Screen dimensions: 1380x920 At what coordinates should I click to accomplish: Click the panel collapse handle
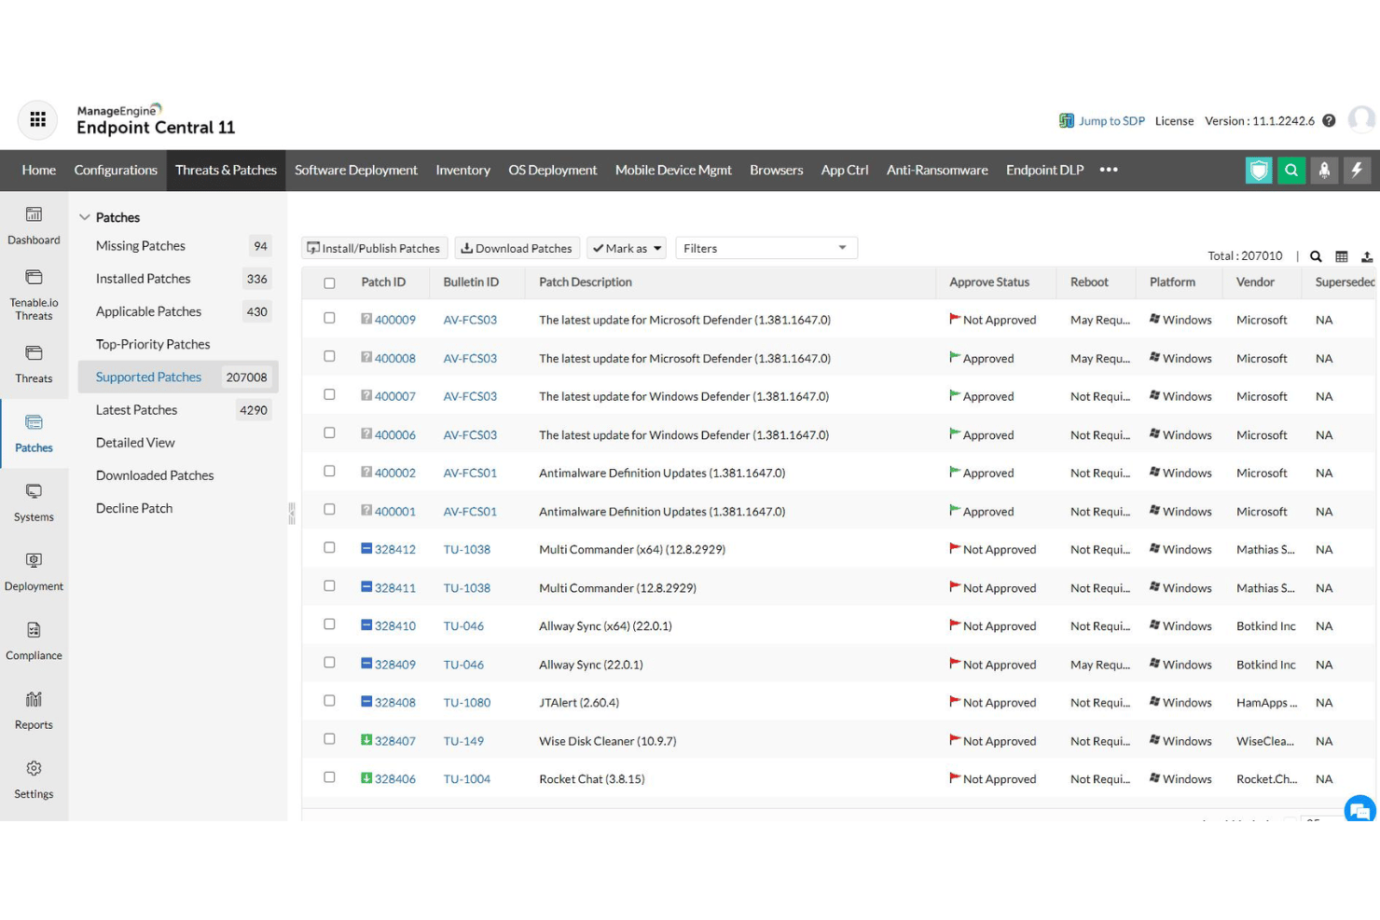click(292, 514)
